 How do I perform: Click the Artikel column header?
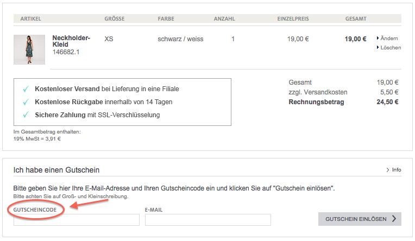tap(30, 19)
